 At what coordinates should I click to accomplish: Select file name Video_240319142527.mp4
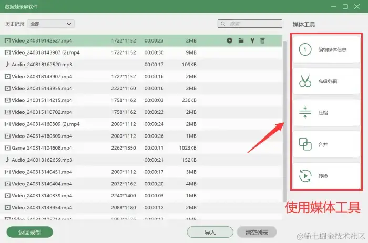point(42,40)
